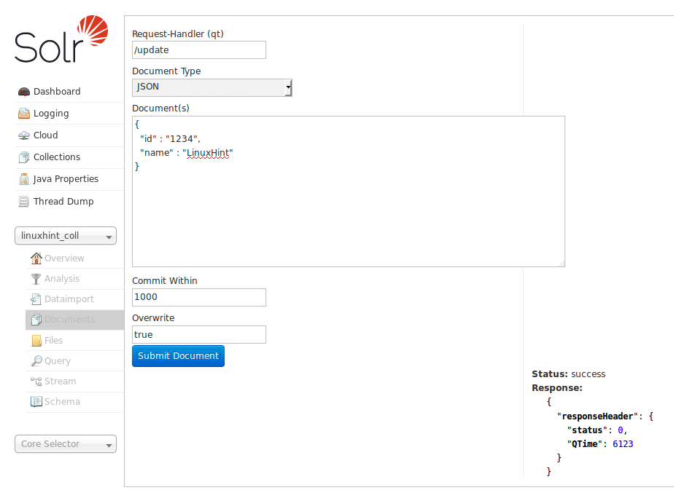Click the Logging notepad icon
This screenshot has width=674, height=490.
(x=24, y=114)
